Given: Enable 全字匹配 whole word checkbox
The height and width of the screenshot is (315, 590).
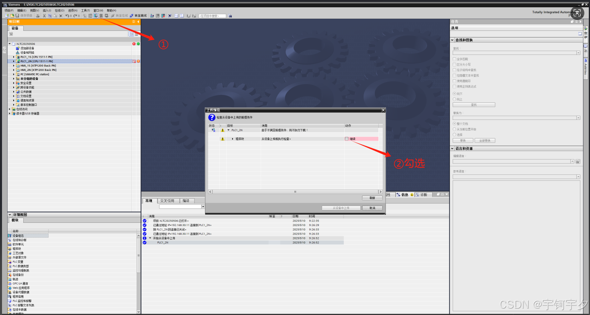Looking at the screenshot, I should pyautogui.click(x=454, y=59).
